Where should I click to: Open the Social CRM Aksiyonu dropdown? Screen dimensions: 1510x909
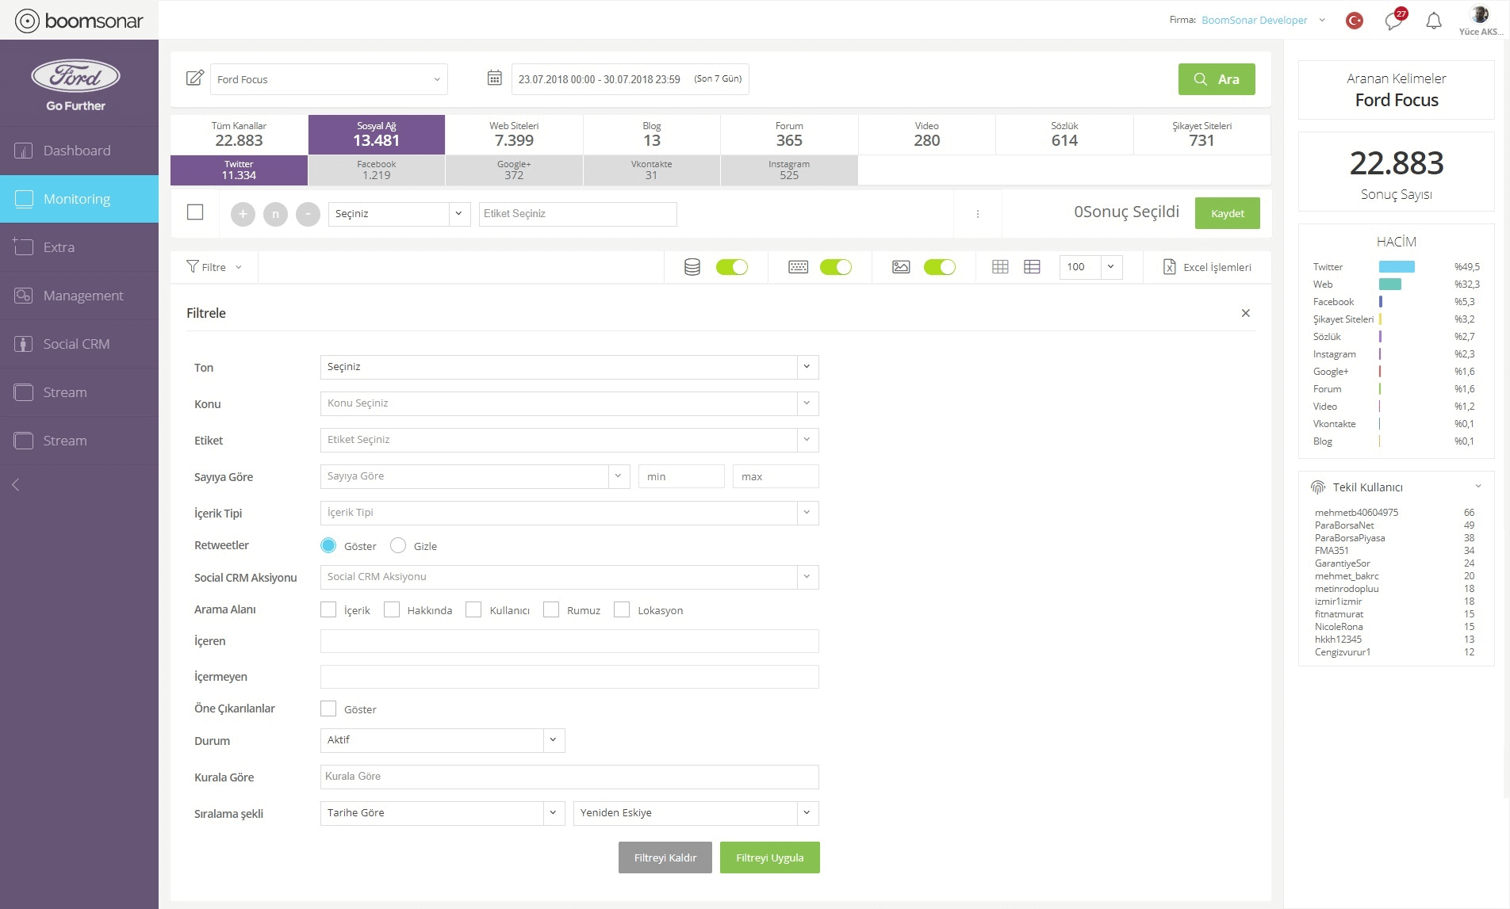569,577
